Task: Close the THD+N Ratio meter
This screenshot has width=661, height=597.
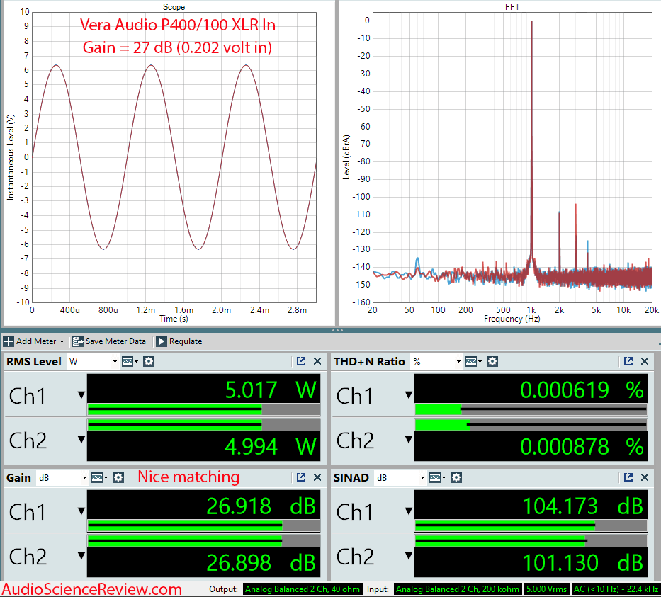Action: (645, 361)
